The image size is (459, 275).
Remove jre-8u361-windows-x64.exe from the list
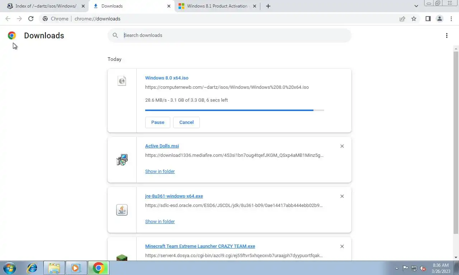pos(342,196)
